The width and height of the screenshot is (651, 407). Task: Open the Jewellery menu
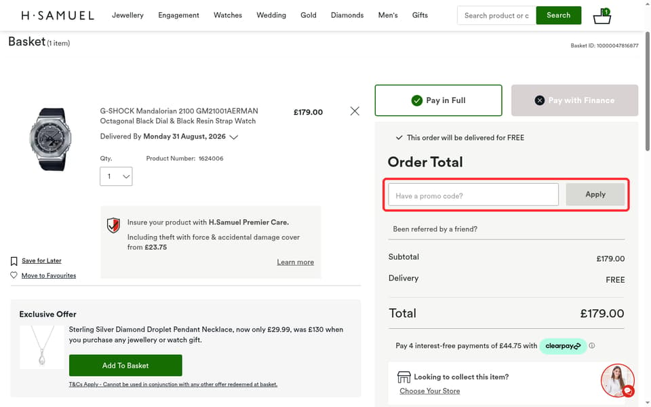[127, 16]
